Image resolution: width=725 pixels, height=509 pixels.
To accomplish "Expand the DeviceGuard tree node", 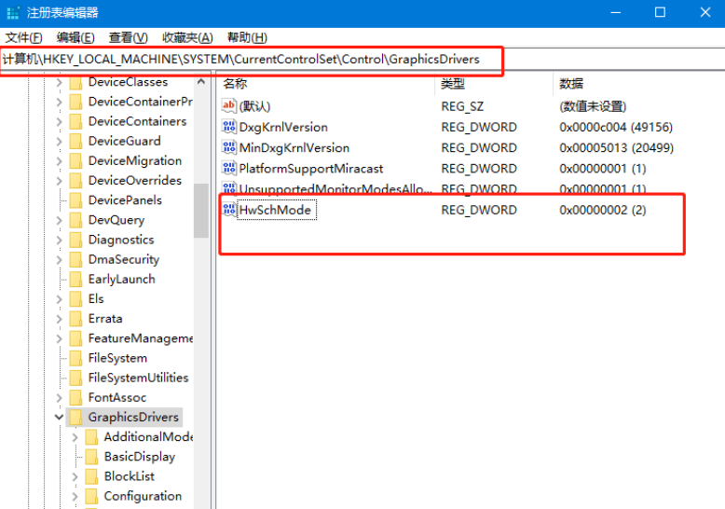I will (x=60, y=141).
